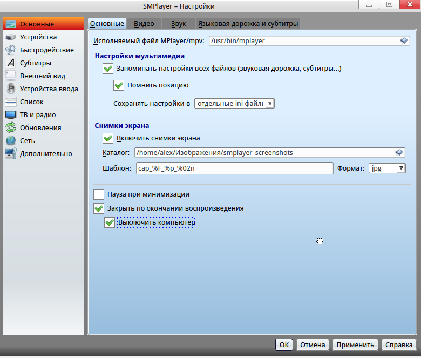Image resolution: width=421 pixels, height=358 pixels.
Task: Open Устройства ввода settings section
Action: 44,89
